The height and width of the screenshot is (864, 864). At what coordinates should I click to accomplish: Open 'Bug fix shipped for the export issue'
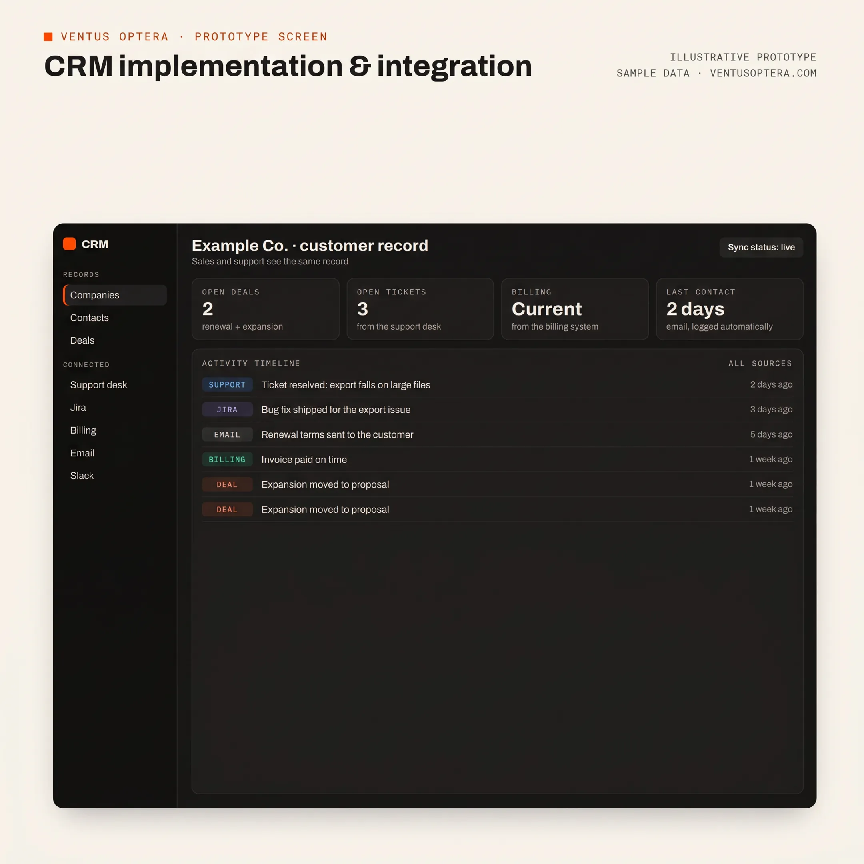pyautogui.click(x=336, y=410)
